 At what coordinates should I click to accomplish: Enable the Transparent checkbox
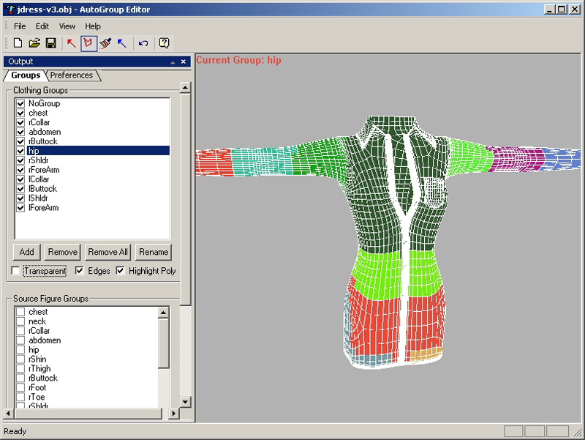click(15, 270)
